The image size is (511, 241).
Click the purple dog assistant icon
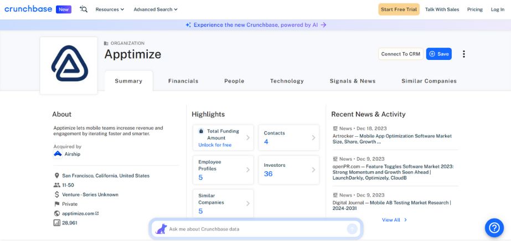pos(161,229)
